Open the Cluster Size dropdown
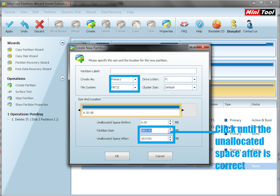The height and width of the screenshot is (196, 280). [x=194, y=87]
